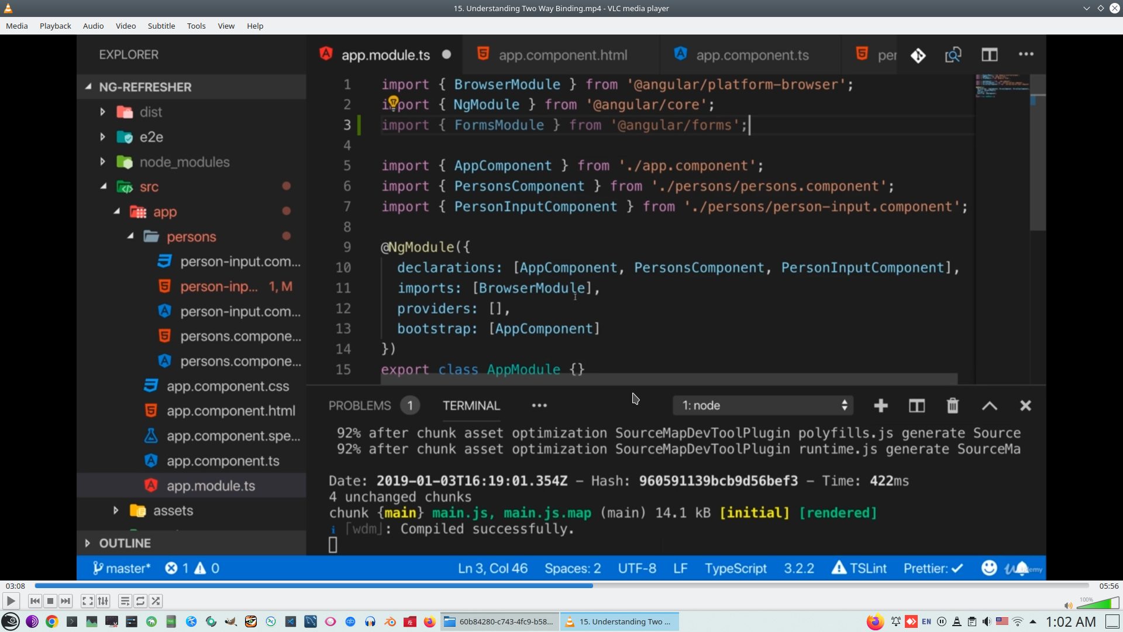Click the elapsed time label 03:08
This screenshot has height=632, width=1123.
[15, 586]
